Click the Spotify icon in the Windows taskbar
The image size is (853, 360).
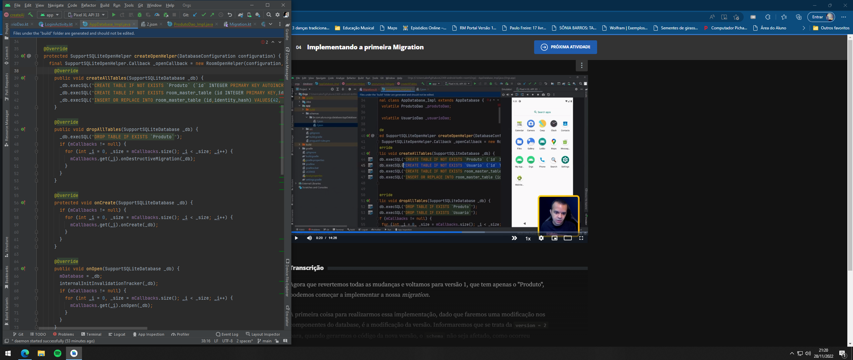pyautogui.click(x=57, y=353)
